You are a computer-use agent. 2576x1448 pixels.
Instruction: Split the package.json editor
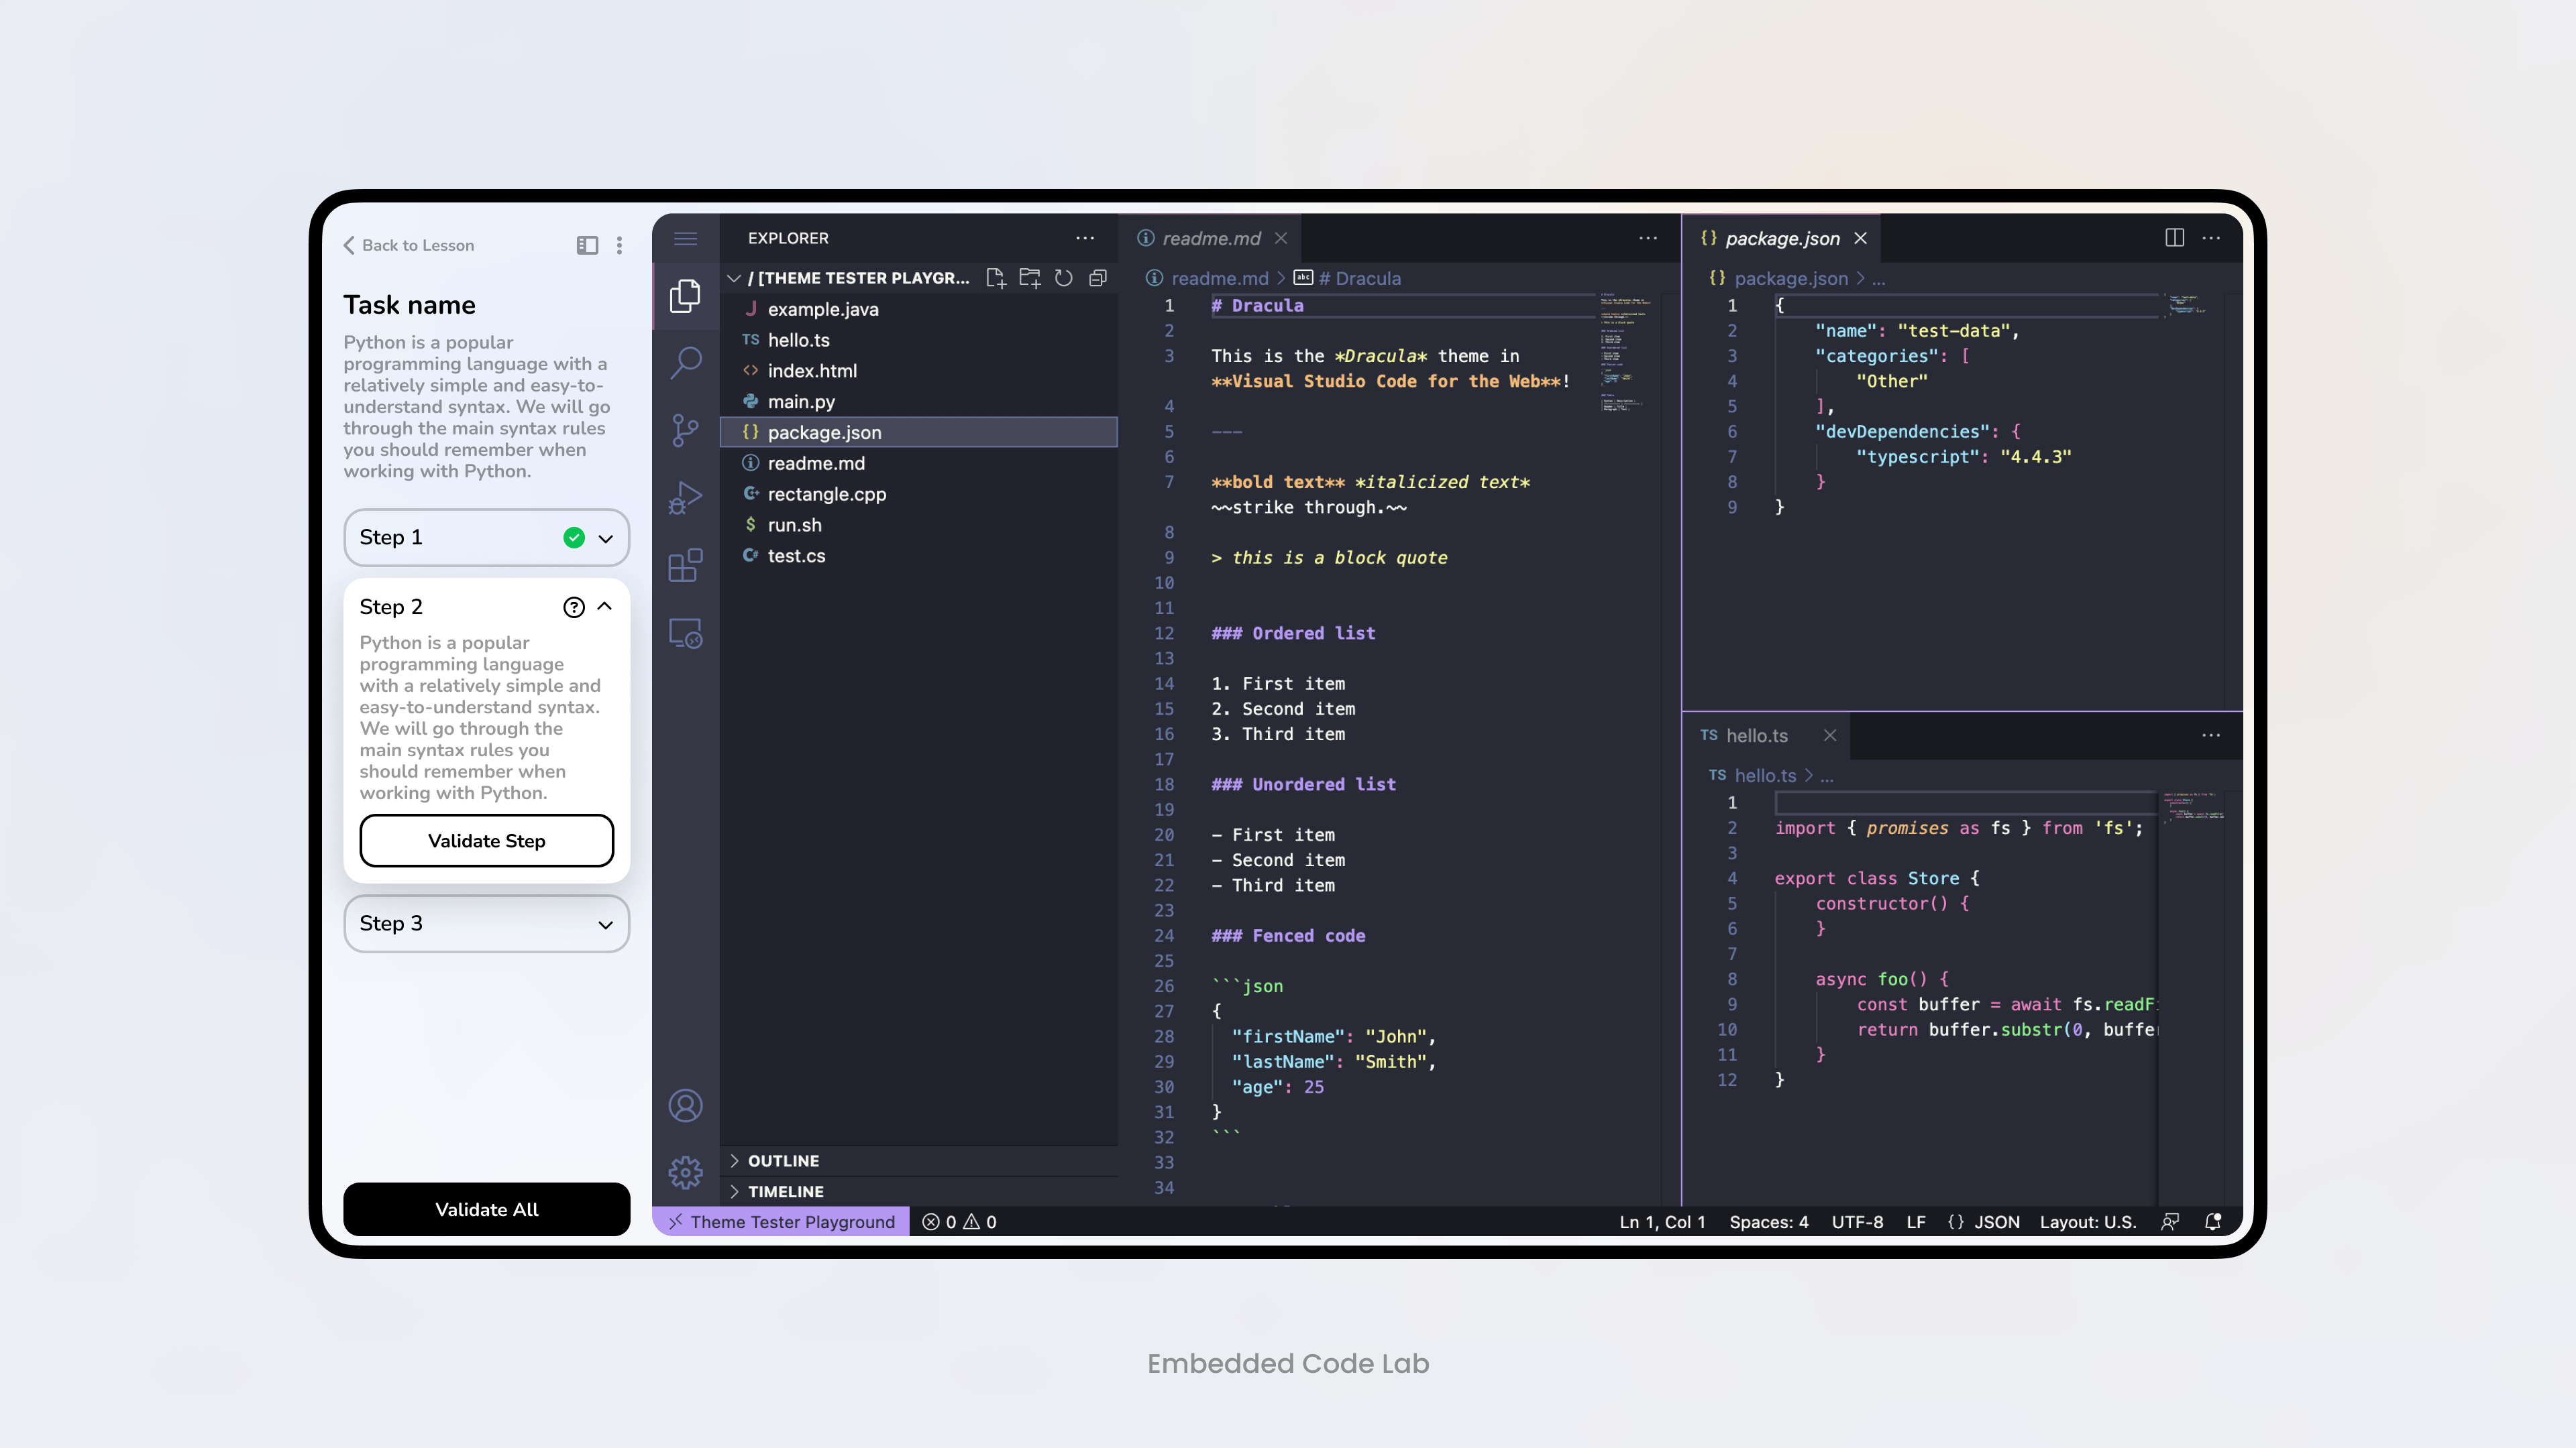pos(2174,238)
